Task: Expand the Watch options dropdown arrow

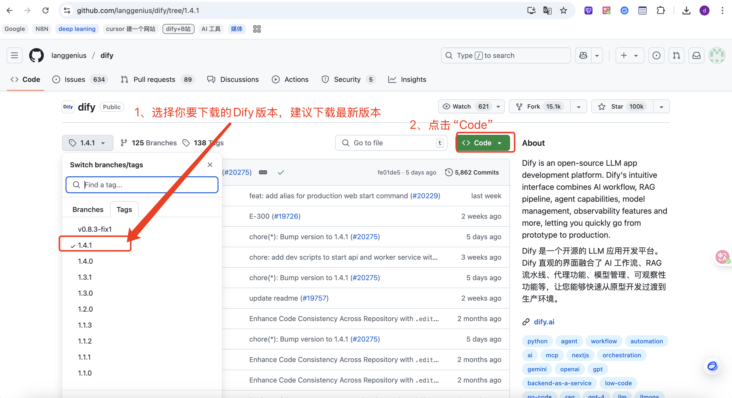Action: point(498,107)
